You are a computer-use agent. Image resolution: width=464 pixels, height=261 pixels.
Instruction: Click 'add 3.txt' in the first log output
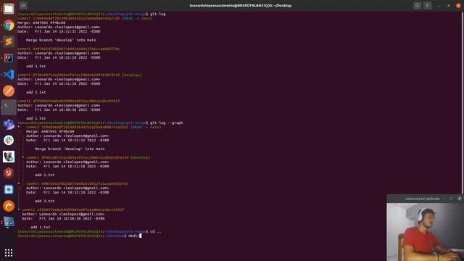[x=36, y=66]
